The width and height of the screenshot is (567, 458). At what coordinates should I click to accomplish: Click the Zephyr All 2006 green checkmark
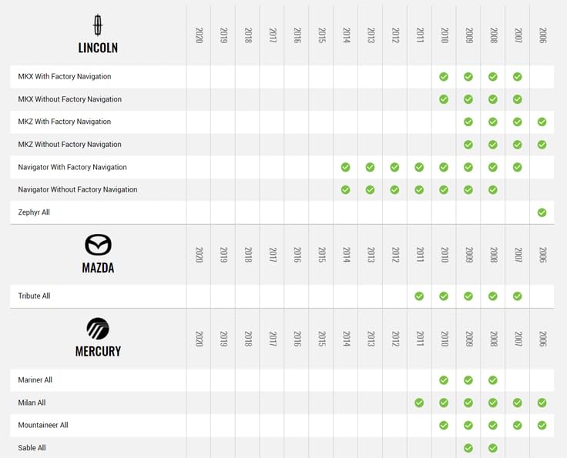click(542, 212)
